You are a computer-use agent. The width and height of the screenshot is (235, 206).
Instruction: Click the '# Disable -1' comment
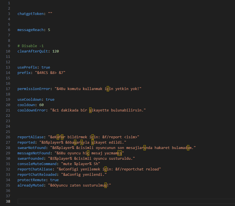(x=31, y=46)
